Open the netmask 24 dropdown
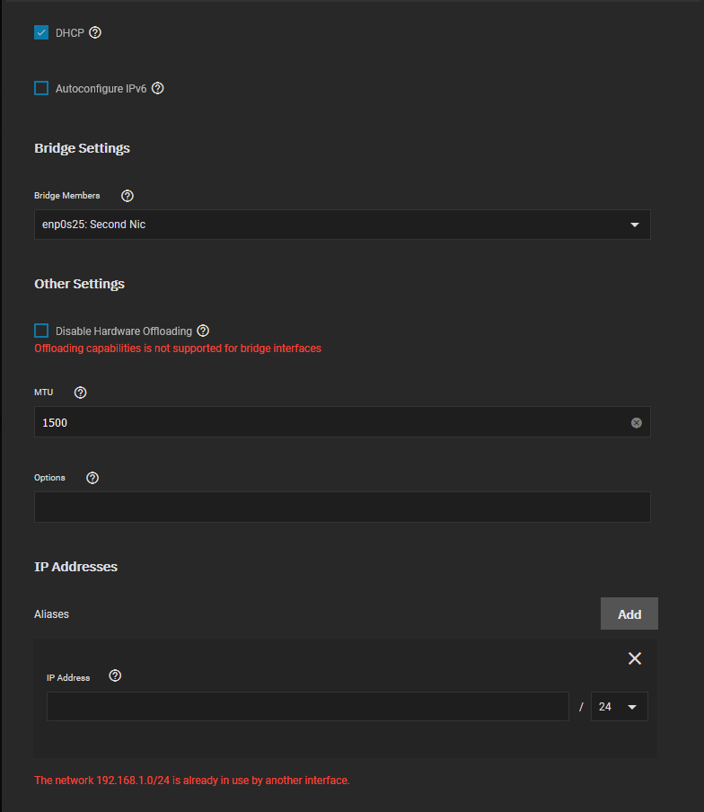Screen dimensions: 704x812 pyautogui.click(x=619, y=706)
